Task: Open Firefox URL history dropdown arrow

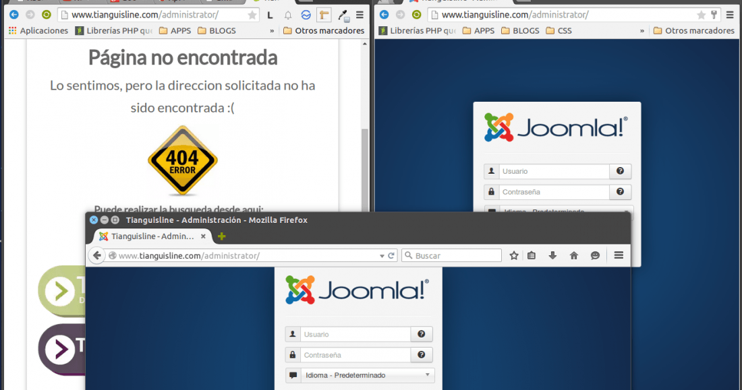Action: tap(382, 256)
